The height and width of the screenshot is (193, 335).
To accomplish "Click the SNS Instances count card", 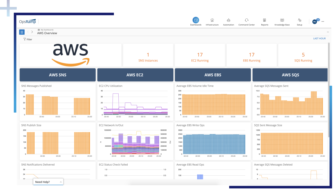I will pyautogui.click(x=148, y=55).
